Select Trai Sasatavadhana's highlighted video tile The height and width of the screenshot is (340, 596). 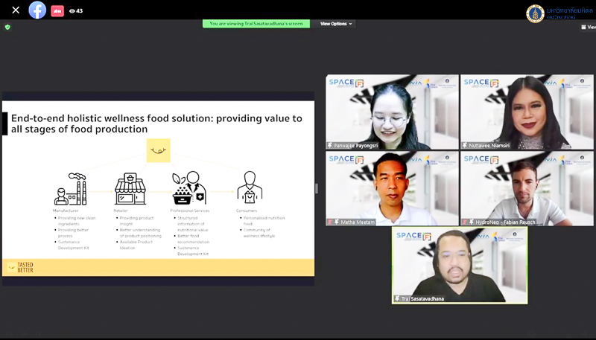coord(460,265)
